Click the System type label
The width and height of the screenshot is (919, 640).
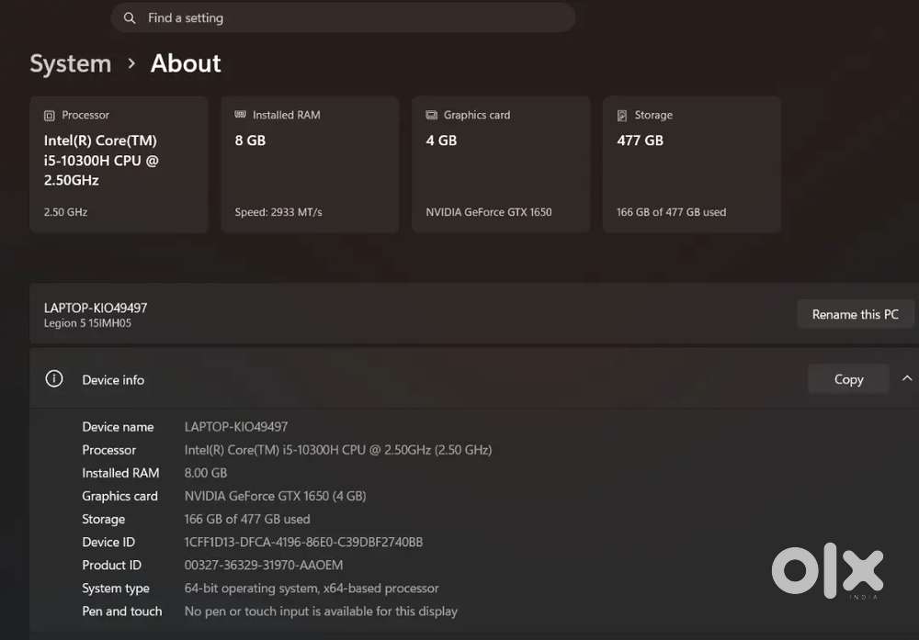(116, 589)
